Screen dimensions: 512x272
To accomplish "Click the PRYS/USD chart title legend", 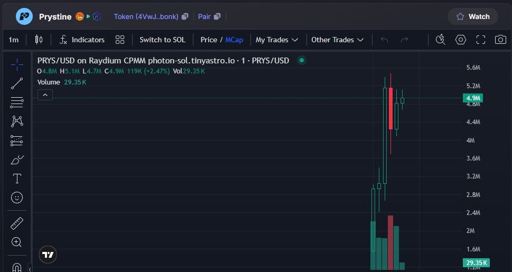I will pos(163,60).
